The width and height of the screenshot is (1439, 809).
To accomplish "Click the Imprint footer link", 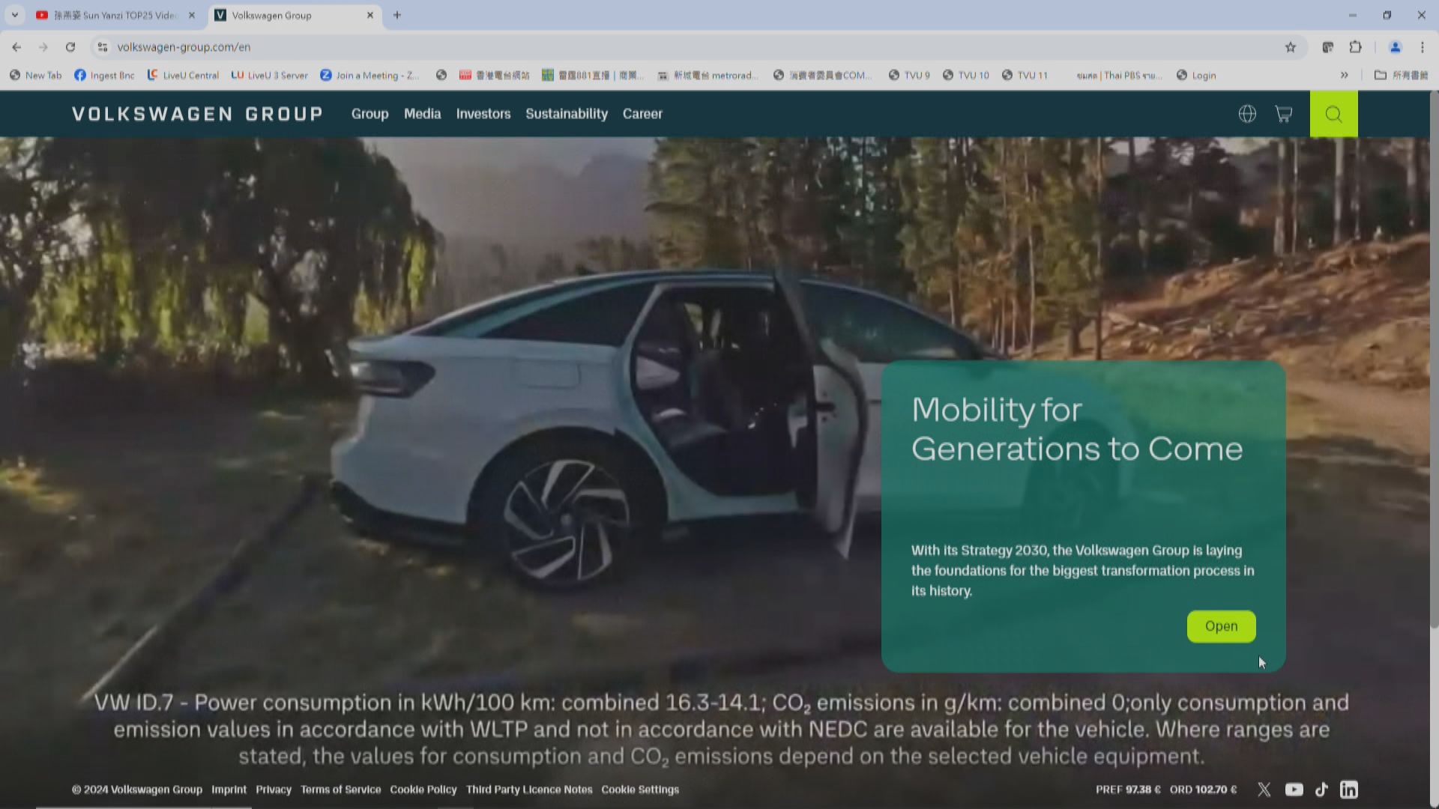I will click(229, 790).
